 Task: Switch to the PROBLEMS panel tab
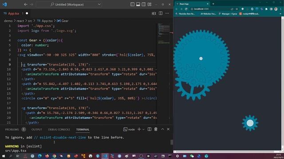click(12, 129)
